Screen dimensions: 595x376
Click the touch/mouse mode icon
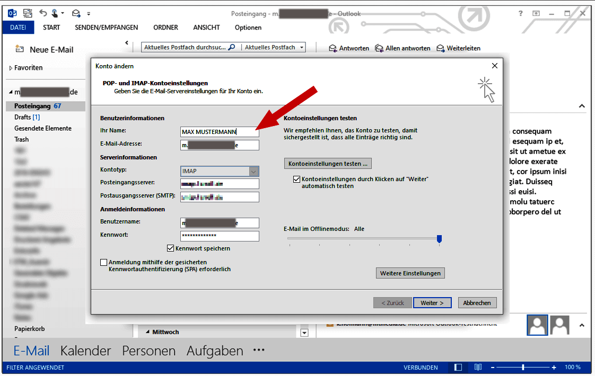tap(55, 13)
